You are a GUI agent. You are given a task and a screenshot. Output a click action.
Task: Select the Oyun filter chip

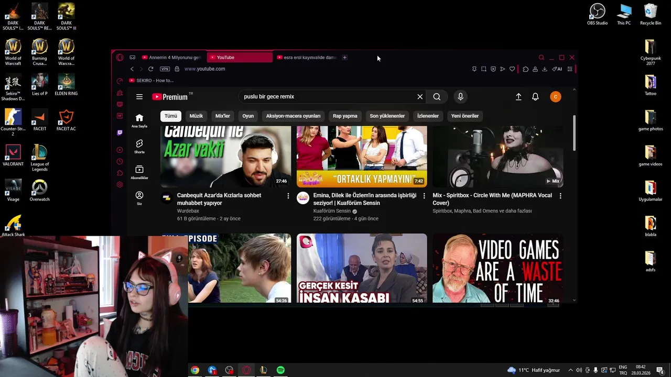(x=248, y=116)
